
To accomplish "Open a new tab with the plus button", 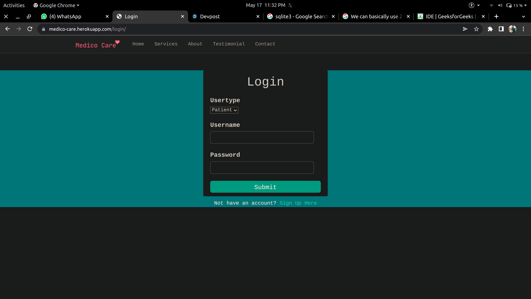I will coord(496,17).
